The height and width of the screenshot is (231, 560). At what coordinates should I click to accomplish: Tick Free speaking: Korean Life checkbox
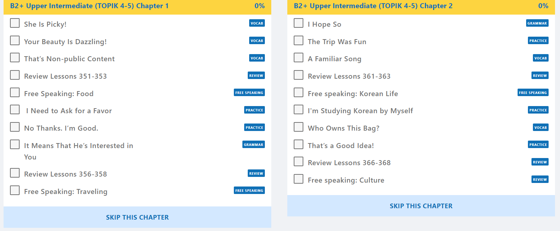[298, 93]
